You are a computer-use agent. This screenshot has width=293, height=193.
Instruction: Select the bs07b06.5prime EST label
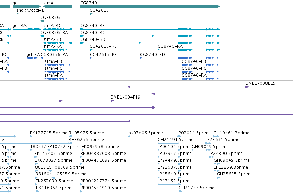(x=146, y=133)
